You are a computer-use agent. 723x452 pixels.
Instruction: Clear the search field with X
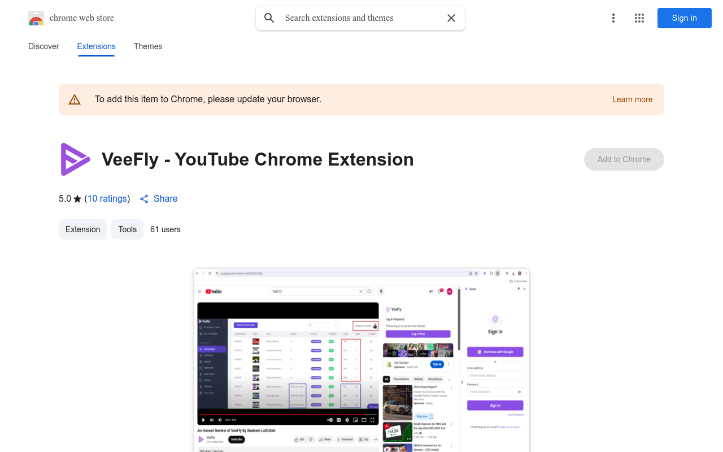pos(451,18)
